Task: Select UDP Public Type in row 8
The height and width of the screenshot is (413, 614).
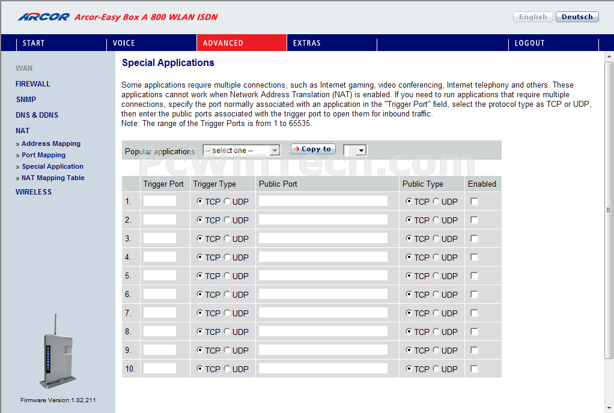Action: (436, 331)
